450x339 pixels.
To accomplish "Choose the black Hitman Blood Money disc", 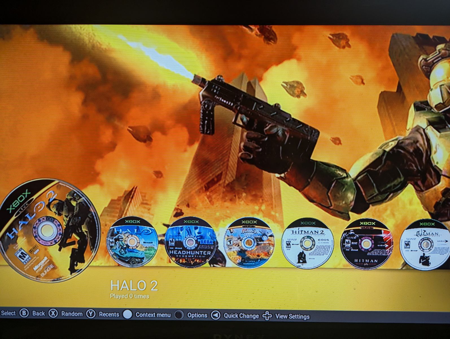I will (367, 244).
